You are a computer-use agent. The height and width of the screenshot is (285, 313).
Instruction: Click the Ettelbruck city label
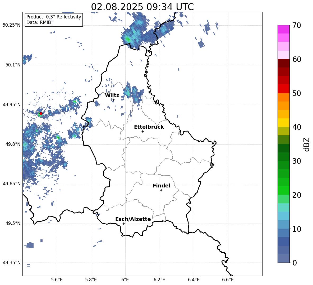click(149, 127)
